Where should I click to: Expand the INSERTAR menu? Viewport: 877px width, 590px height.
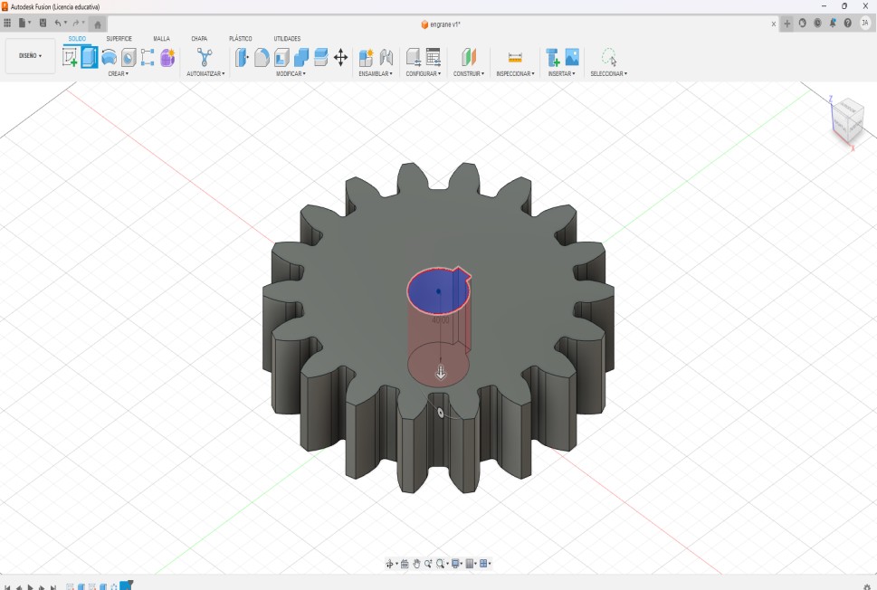click(x=561, y=74)
